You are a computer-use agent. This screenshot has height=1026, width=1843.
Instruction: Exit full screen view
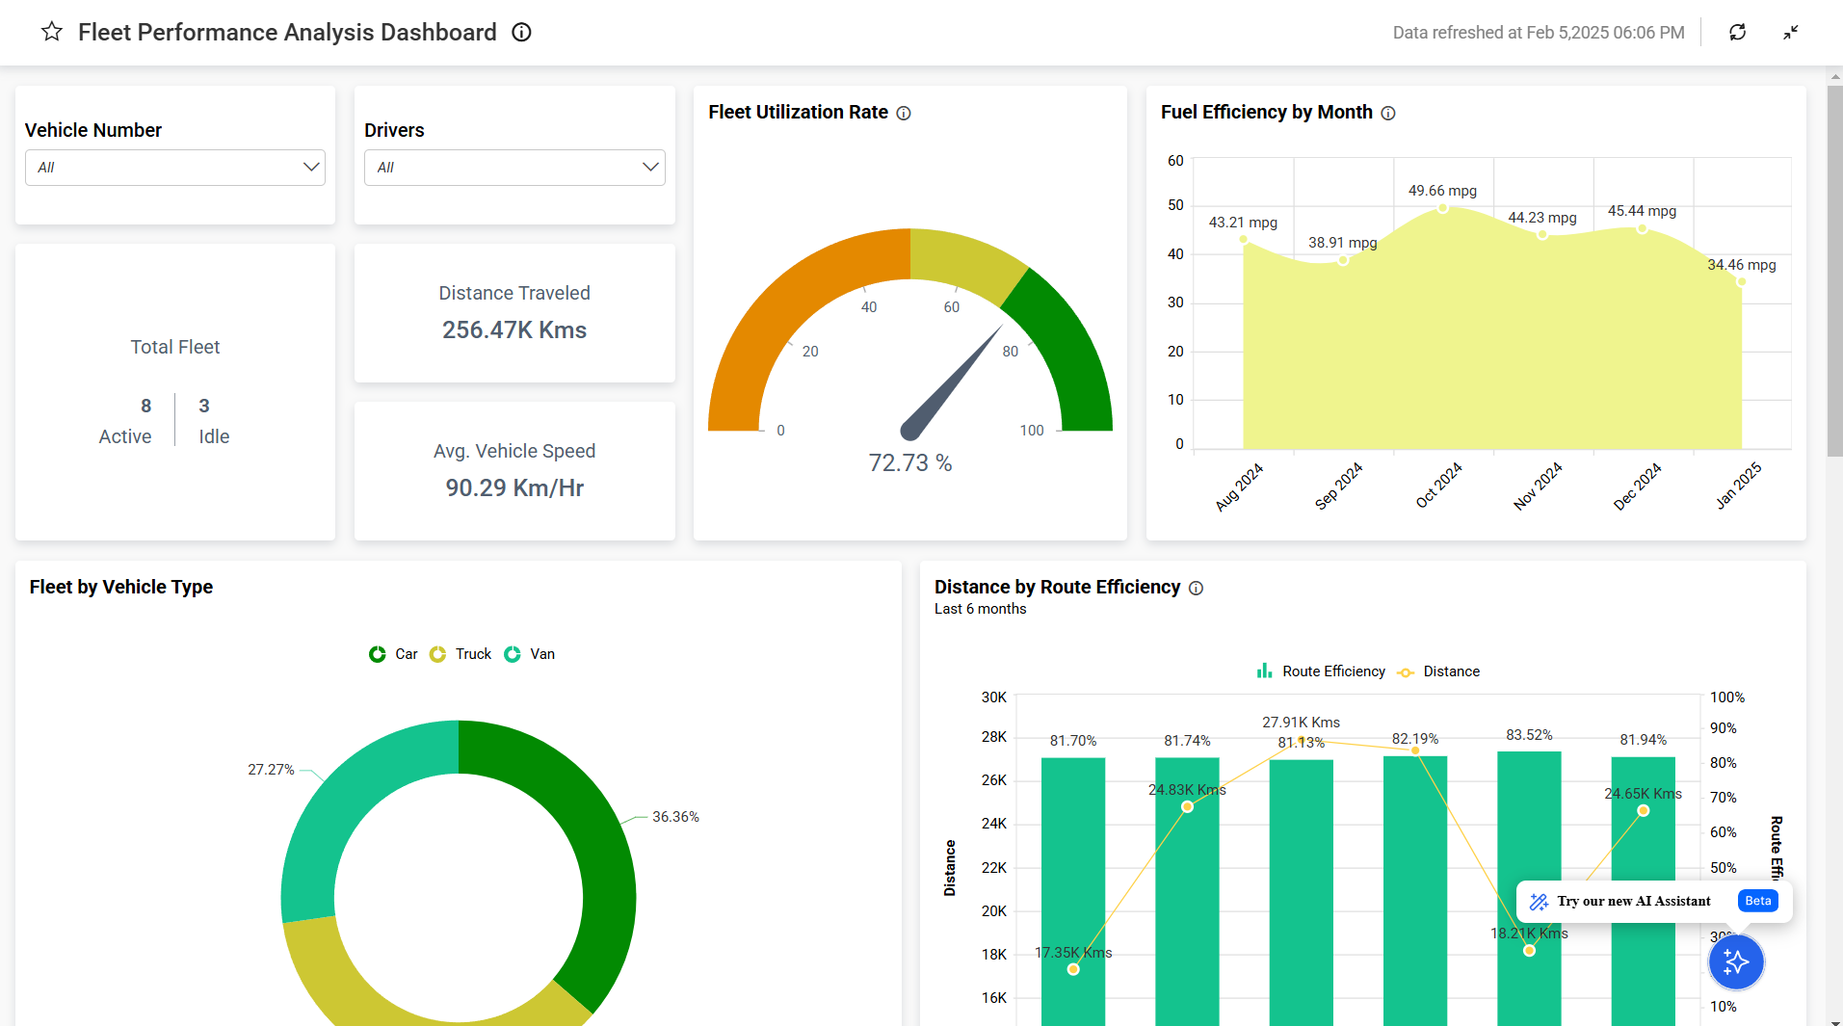tap(1791, 32)
